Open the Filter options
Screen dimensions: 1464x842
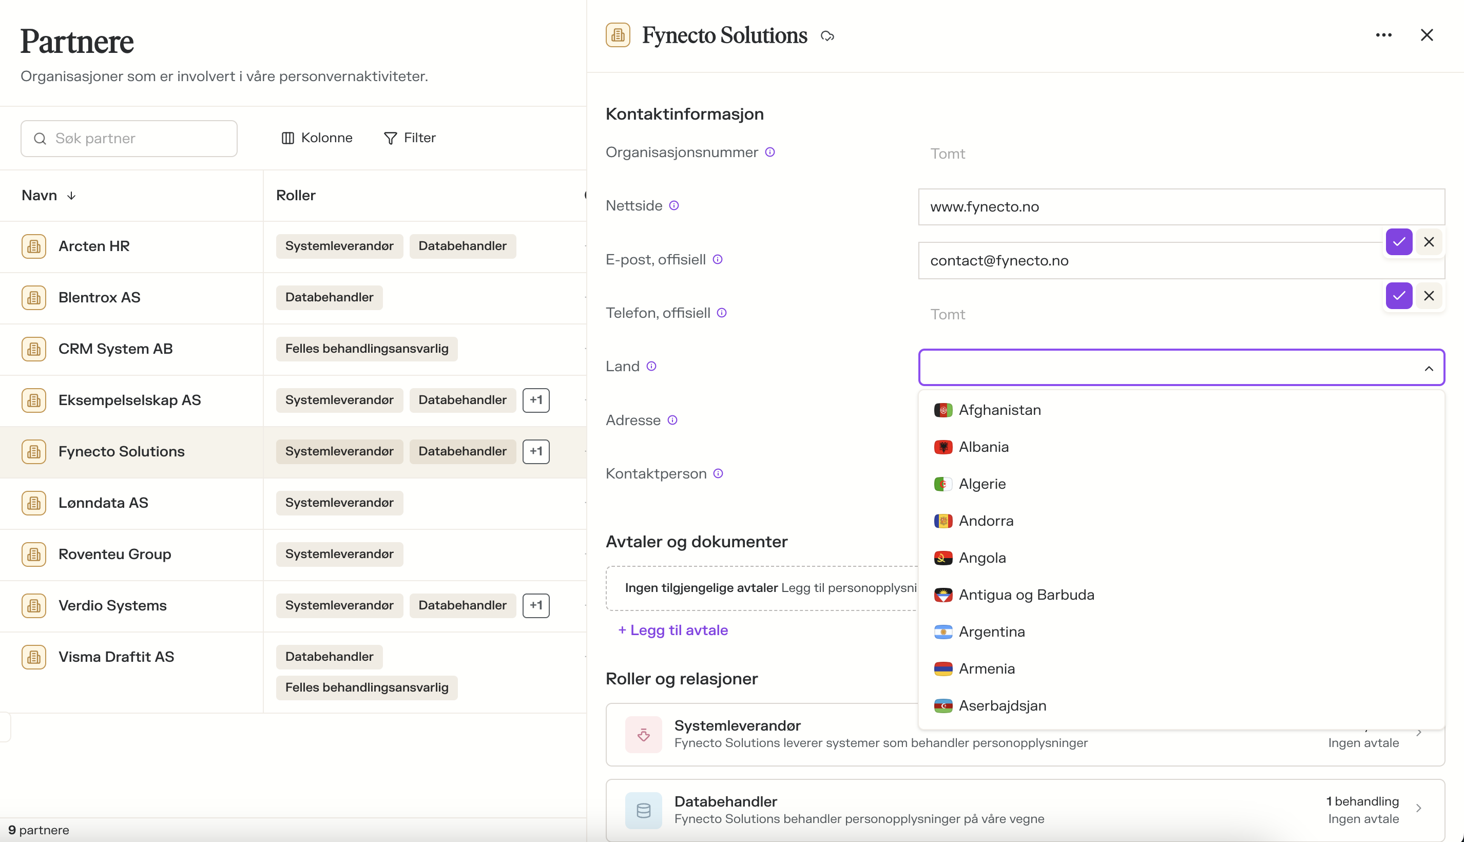(409, 138)
